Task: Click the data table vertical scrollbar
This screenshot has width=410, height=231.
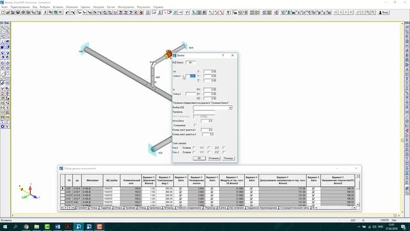Action: [x=357, y=190]
